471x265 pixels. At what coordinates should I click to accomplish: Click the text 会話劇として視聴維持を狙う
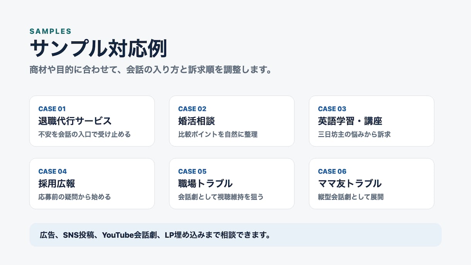(221, 197)
